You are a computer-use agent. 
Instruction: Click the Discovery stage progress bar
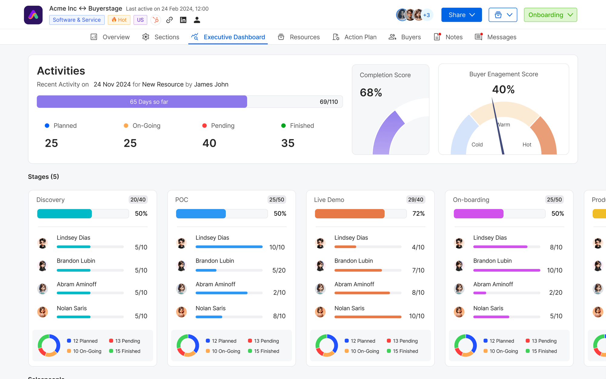[83, 213]
